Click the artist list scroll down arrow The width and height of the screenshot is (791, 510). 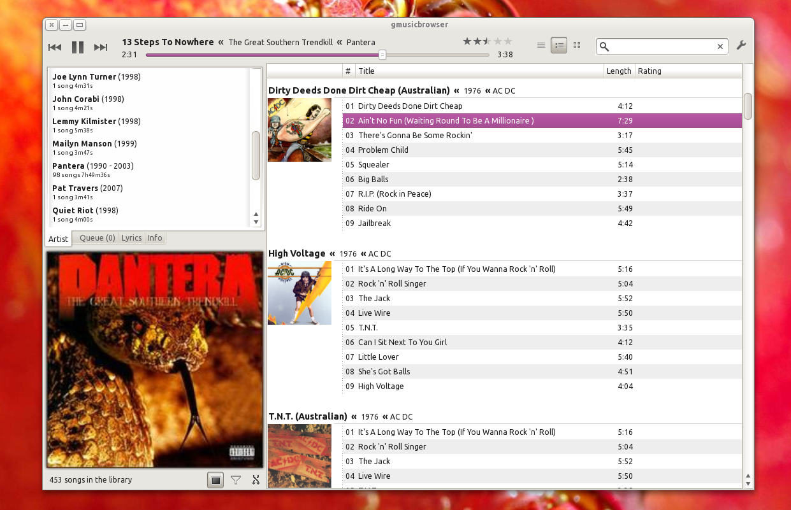coord(256,222)
